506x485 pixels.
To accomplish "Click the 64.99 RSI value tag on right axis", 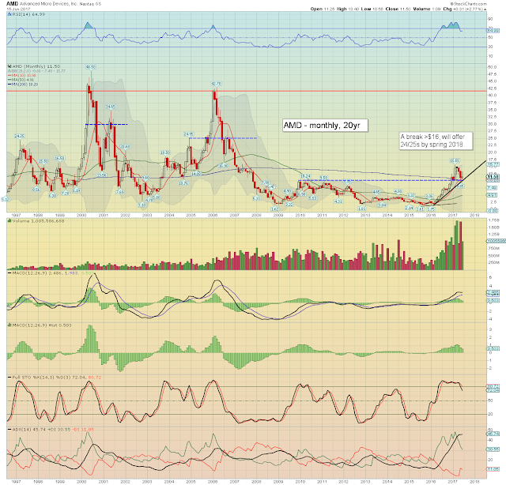I will pos(493,31).
